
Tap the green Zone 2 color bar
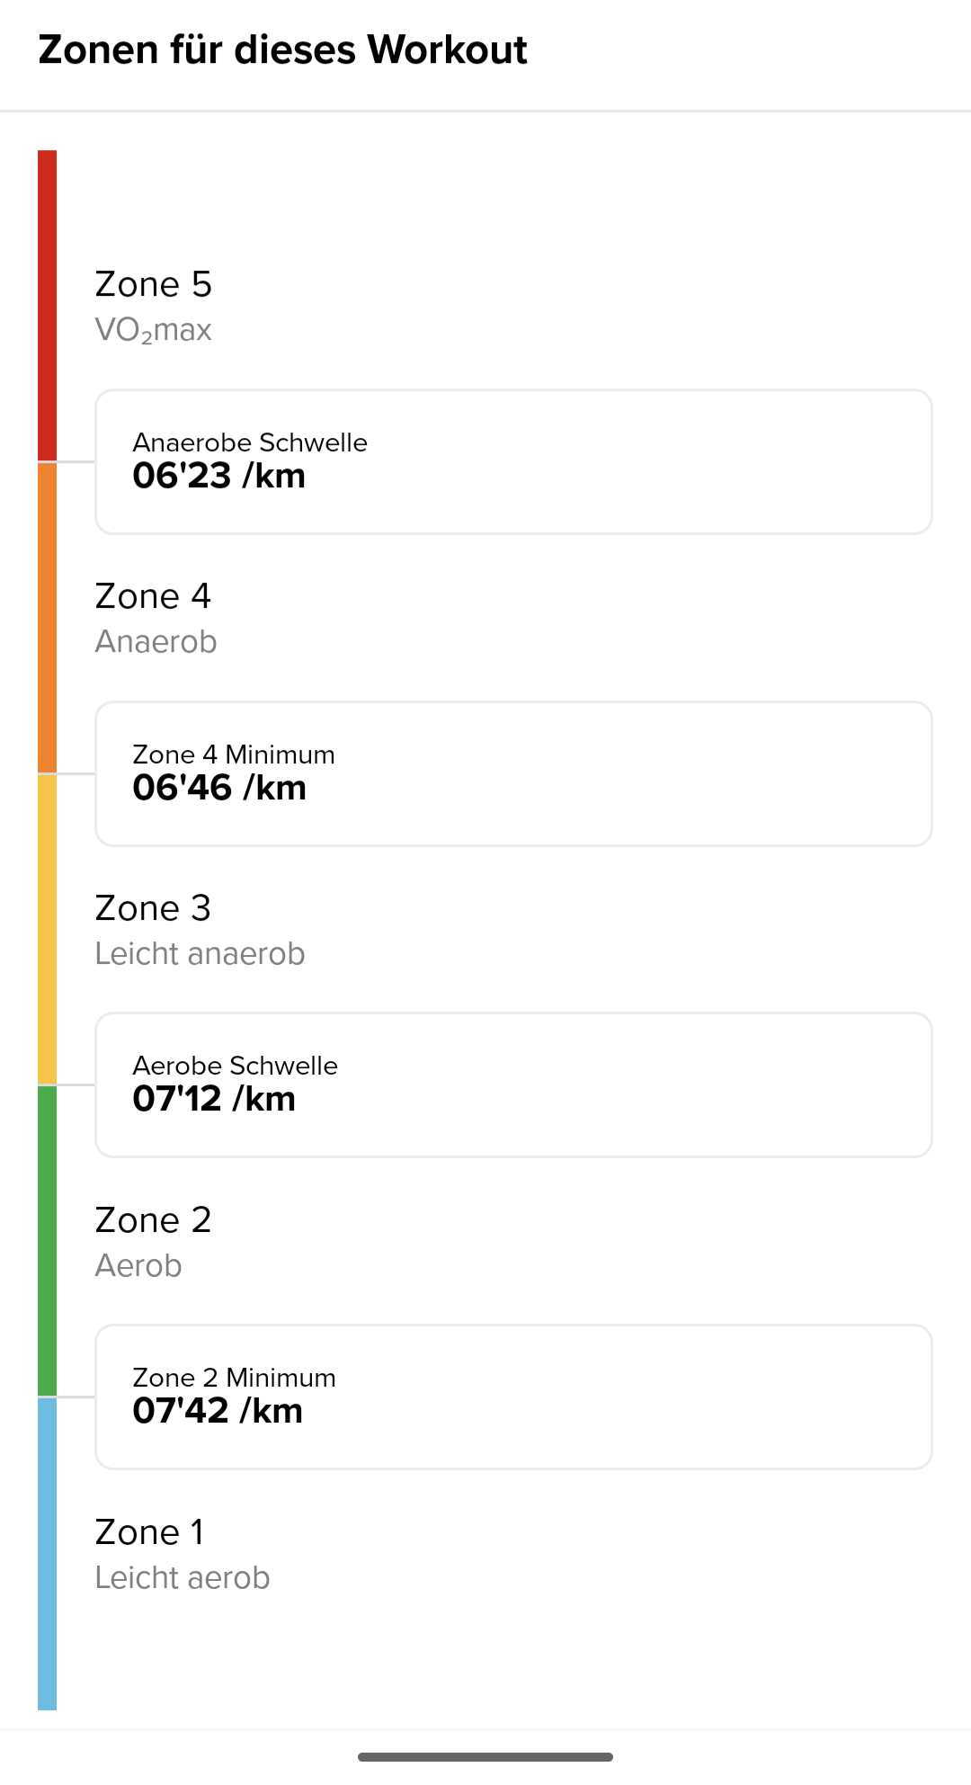[x=47, y=1241]
